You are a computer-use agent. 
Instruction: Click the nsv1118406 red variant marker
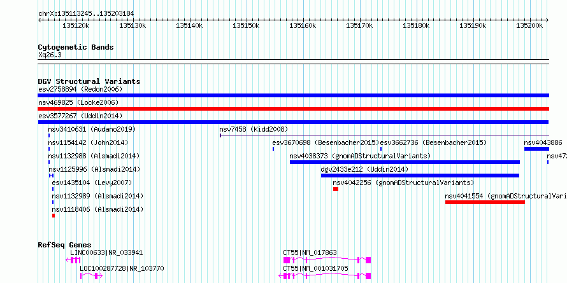click(54, 216)
